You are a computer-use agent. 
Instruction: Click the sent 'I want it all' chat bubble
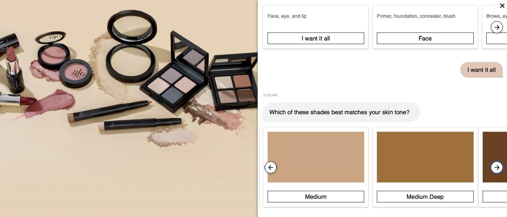[x=481, y=70]
